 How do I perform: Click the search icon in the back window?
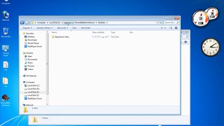click(187, 37)
